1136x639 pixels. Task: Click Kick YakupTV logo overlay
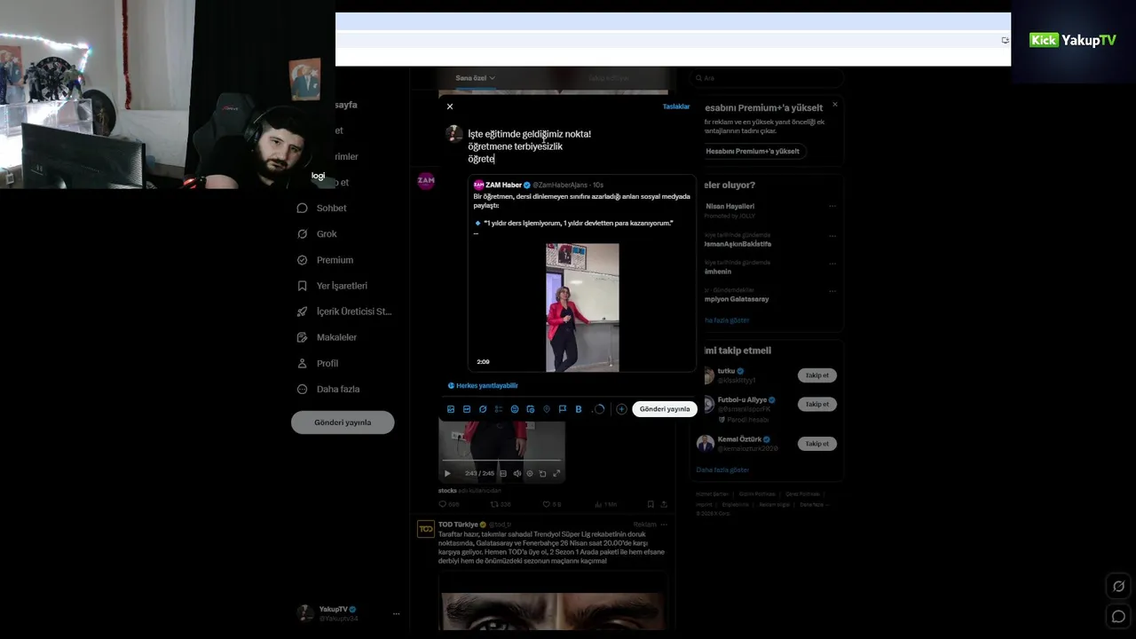pyautogui.click(x=1072, y=40)
